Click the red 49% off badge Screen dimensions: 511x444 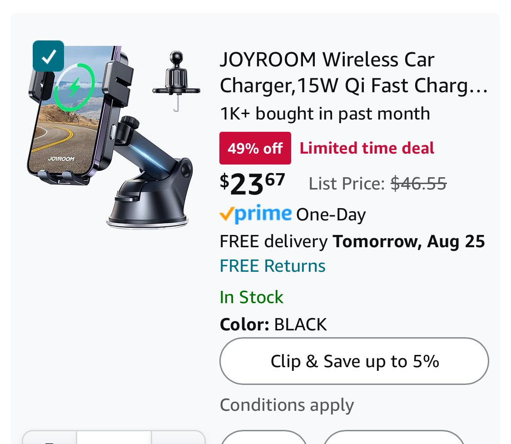[255, 148]
